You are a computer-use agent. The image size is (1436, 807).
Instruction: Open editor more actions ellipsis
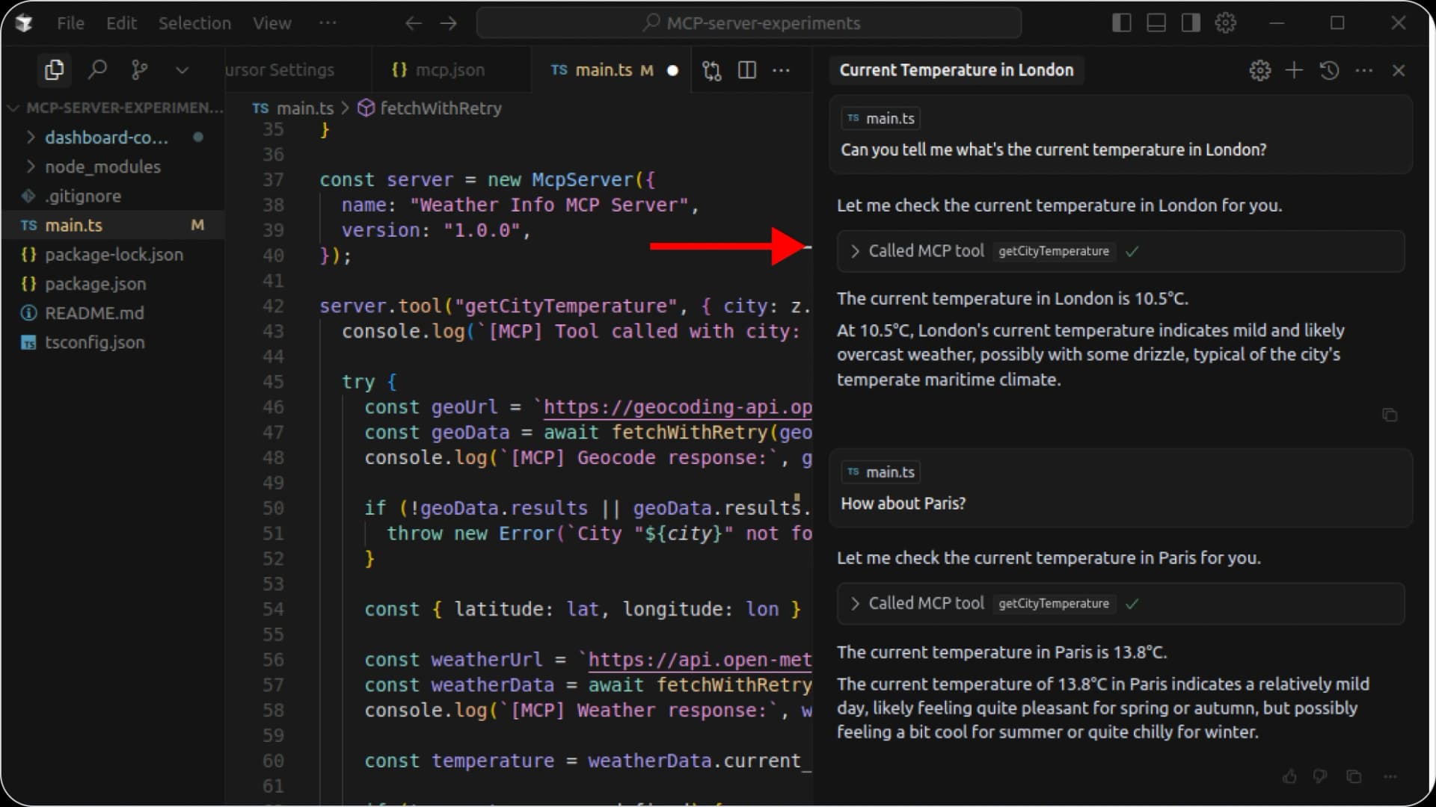pos(781,70)
